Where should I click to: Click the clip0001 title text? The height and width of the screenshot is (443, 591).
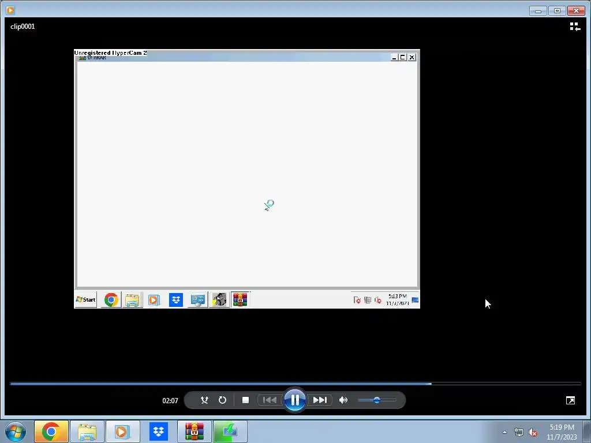(x=23, y=27)
